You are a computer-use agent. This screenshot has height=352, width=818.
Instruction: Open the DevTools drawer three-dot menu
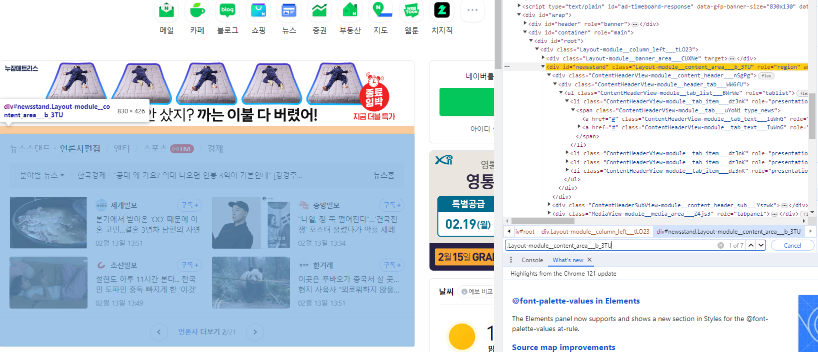(510, 260)
